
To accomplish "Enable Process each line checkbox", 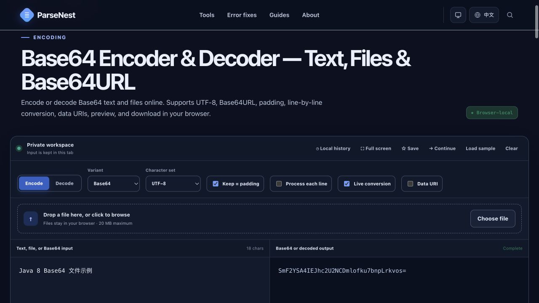I will point(279,184).
